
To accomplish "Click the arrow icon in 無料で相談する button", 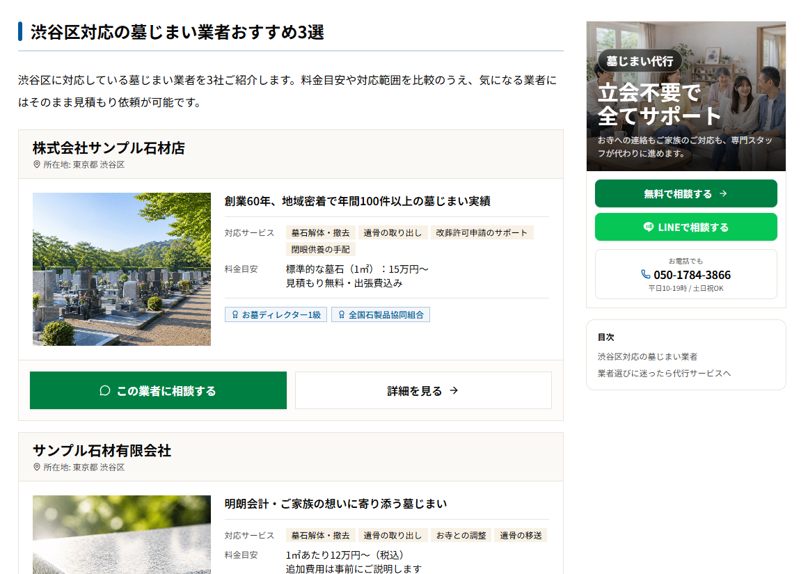I will pyautogui.click(x=723, y=193).
